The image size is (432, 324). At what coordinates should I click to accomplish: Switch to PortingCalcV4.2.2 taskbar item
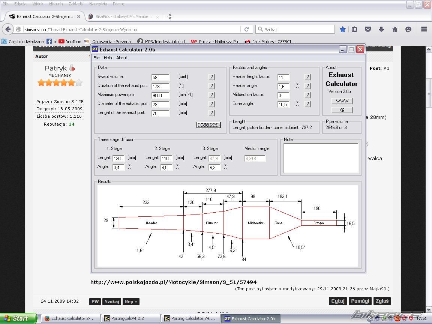coord(130,318)
